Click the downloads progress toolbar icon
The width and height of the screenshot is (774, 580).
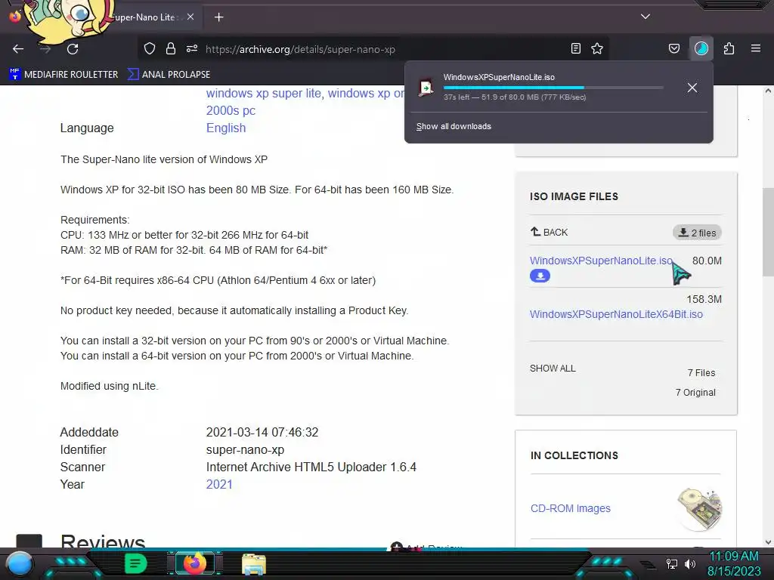[701, 48]
